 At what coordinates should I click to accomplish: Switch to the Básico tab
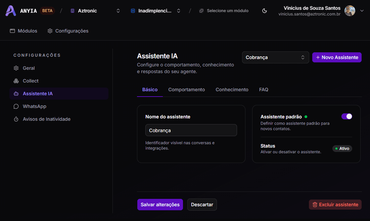point(150,90)
